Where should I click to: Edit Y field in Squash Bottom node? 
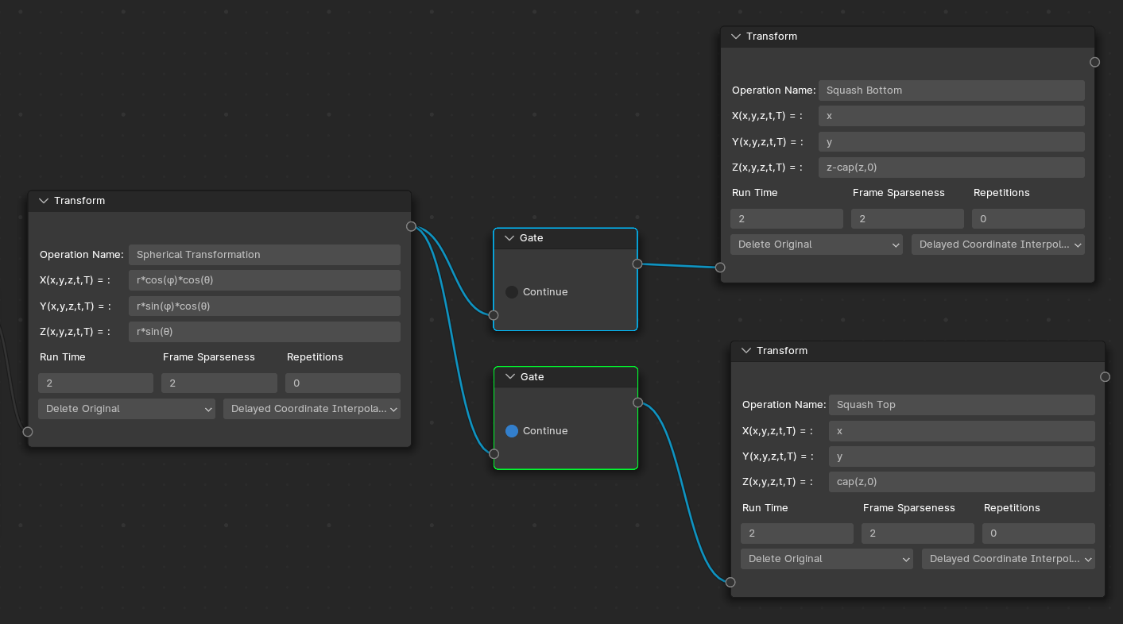(x=951, y=142)
